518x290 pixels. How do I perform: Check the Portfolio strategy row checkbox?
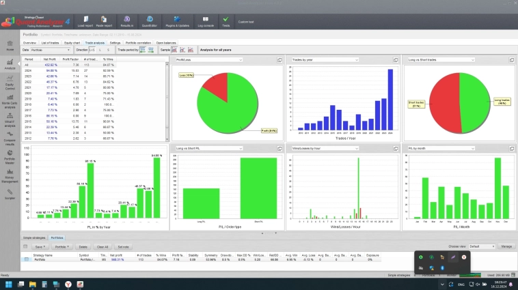pos(26,259)
